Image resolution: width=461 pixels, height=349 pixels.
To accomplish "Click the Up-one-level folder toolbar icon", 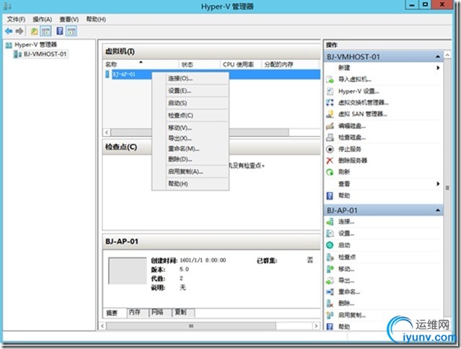I will point(34,31).
